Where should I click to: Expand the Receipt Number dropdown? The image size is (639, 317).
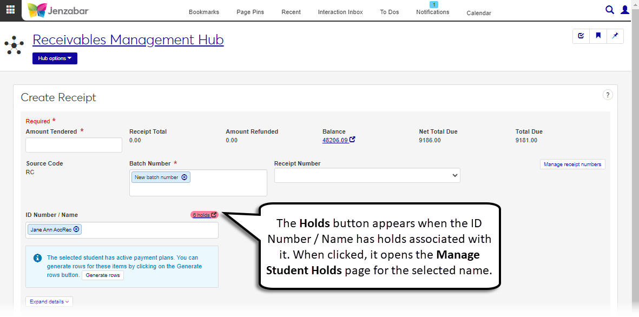[367, 175]
